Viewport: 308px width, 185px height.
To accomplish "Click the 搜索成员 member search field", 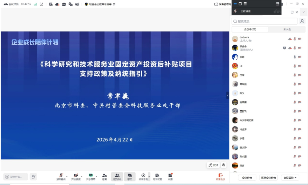I will point(264,21).
